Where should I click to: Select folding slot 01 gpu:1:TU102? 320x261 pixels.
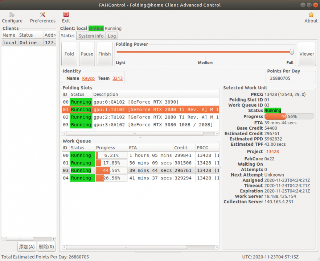pos(140,109)
